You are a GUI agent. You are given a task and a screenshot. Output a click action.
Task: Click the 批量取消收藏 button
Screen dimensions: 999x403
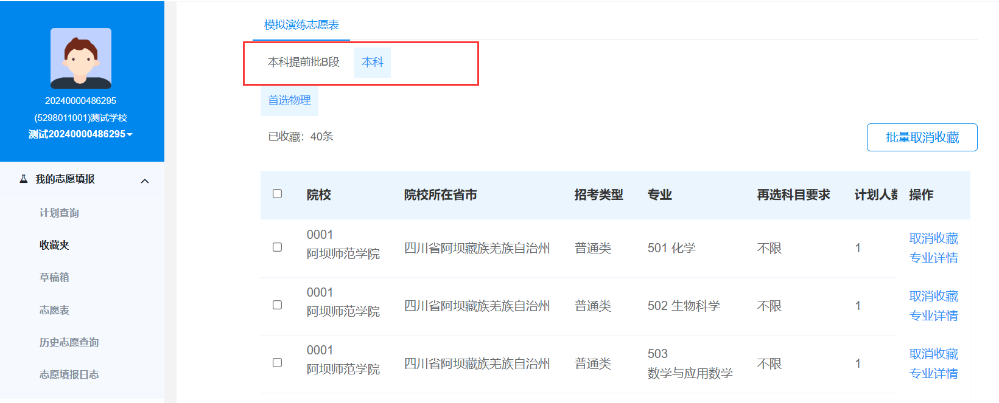(922, 137)
